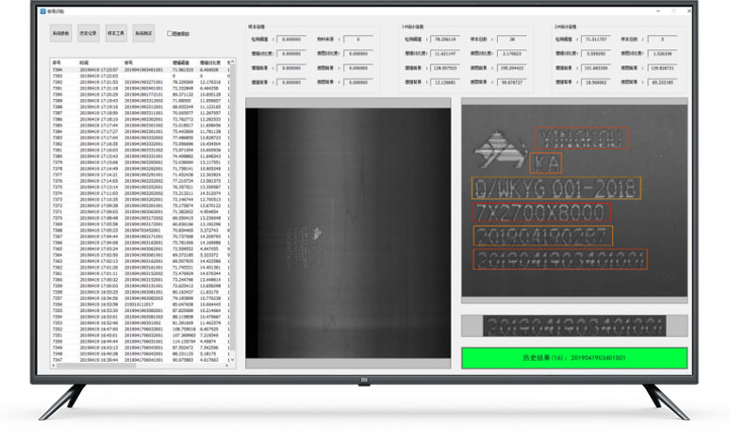Click the 序号 column header
The height and width of the screenshot is (443, 730).
pyautogui.click(x=57, y=63)
